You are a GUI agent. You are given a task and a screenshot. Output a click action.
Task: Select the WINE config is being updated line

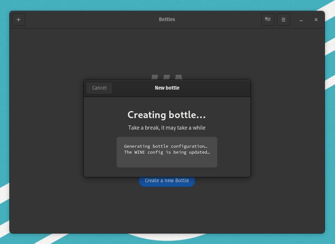tap(167, 152)
